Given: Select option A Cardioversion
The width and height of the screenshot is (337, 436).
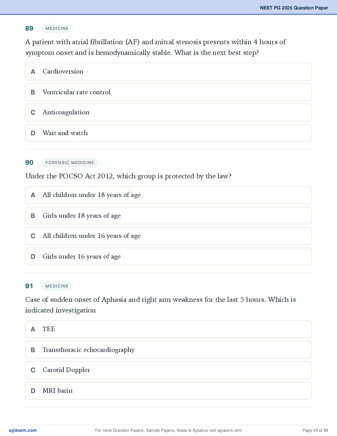Looking at the screenshot, I should click(x=168, y=72).
